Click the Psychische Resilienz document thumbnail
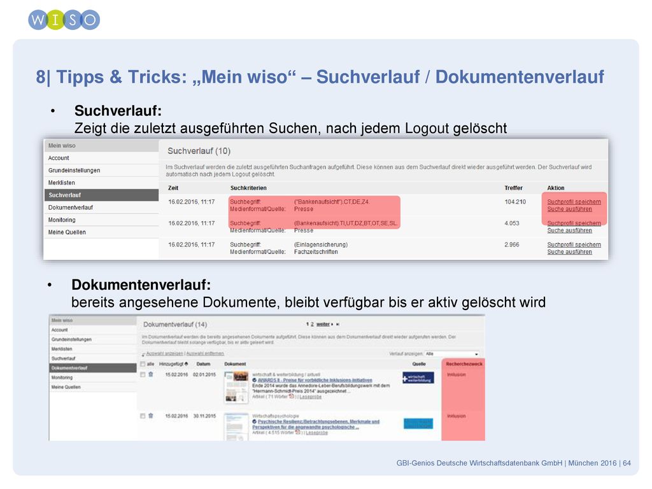Viewport: 652px width, 489px height. click(x=236, y=427)
